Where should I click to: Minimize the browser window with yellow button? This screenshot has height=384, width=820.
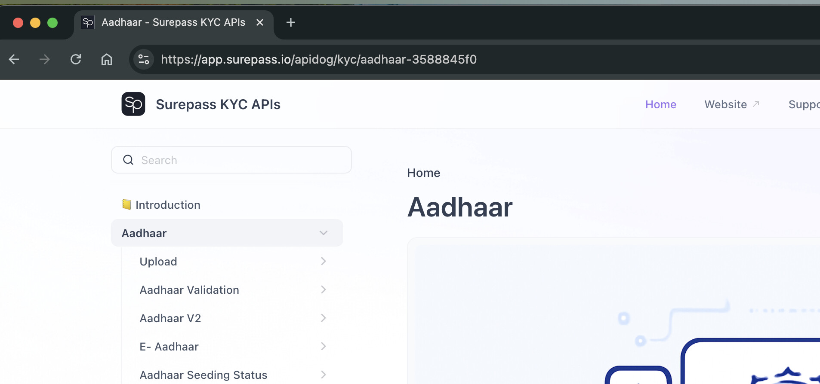tap(35, 22)
